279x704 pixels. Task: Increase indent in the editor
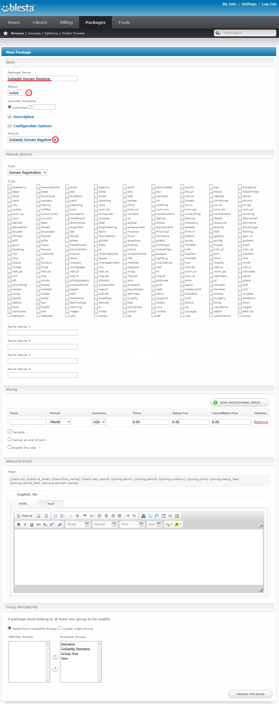tap(77, 516)
